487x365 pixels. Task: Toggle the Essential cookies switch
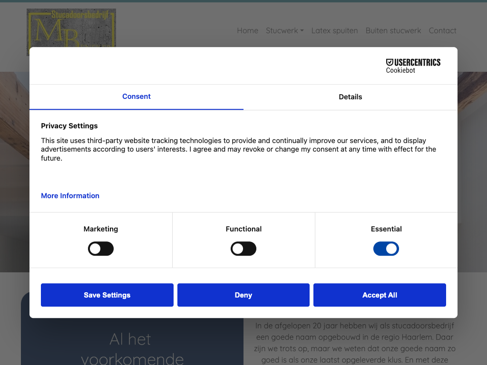[x=386, y=249]
